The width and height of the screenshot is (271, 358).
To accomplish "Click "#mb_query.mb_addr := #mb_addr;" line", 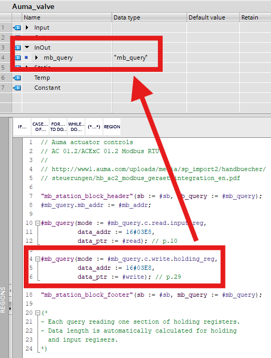I will click(96, 205).
